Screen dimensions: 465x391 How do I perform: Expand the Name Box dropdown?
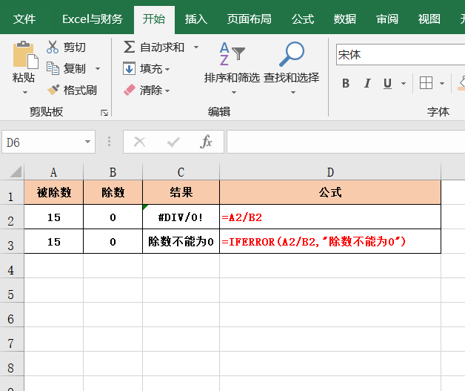pyautogui.click(x=88, y=142)
